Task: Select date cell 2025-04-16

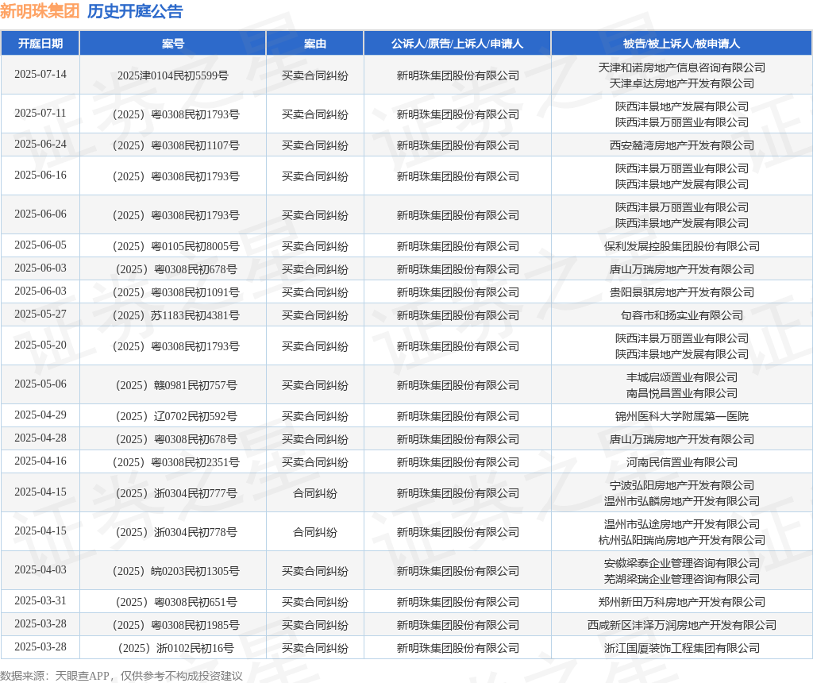Action: [40, 461]
